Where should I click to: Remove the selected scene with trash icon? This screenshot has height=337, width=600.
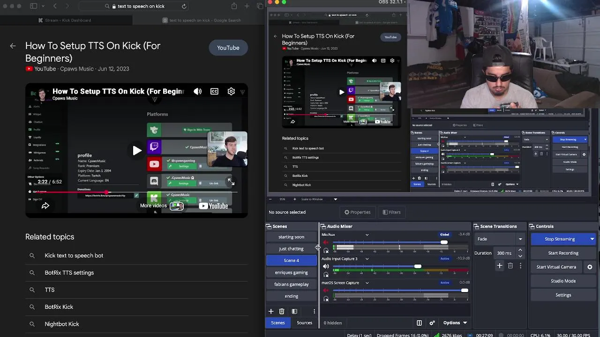tap(282, 311)
